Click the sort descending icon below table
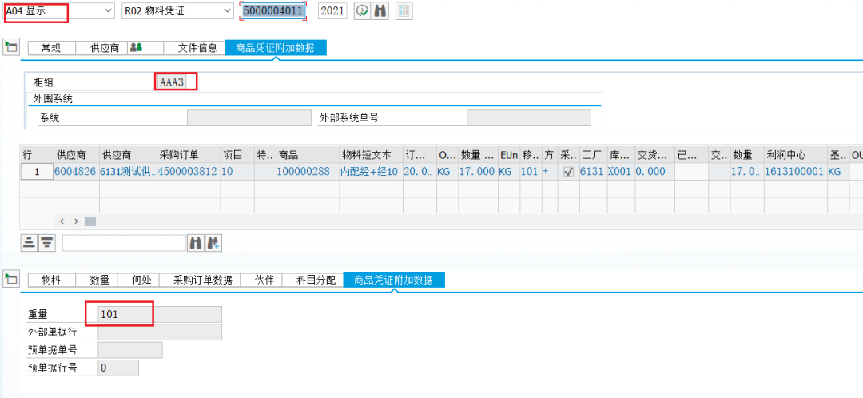This screenshot has width=863, height=398. point(47,243)
